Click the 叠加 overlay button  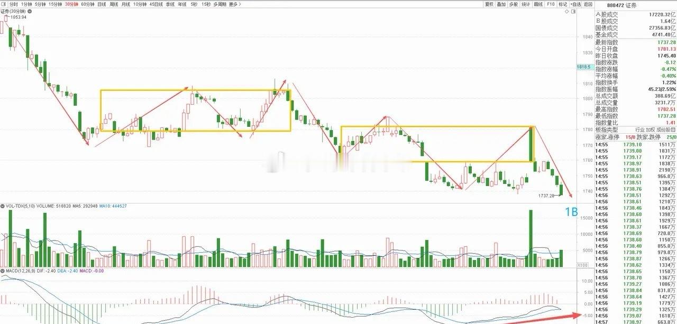[x=501, y=4]
